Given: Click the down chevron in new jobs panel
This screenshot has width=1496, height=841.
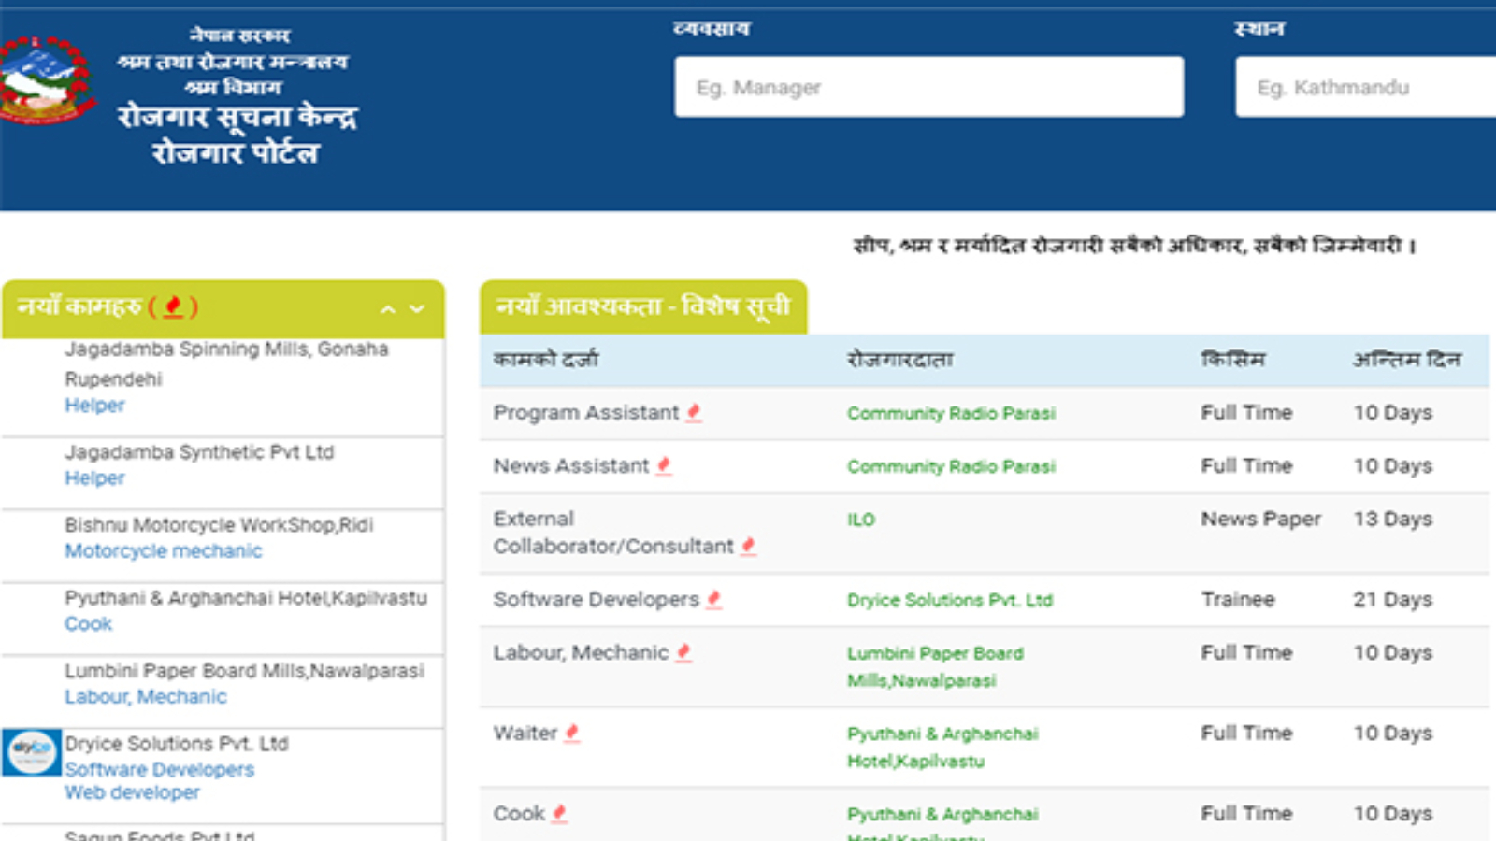Looking at the screenshot, I should click(417, 309).
